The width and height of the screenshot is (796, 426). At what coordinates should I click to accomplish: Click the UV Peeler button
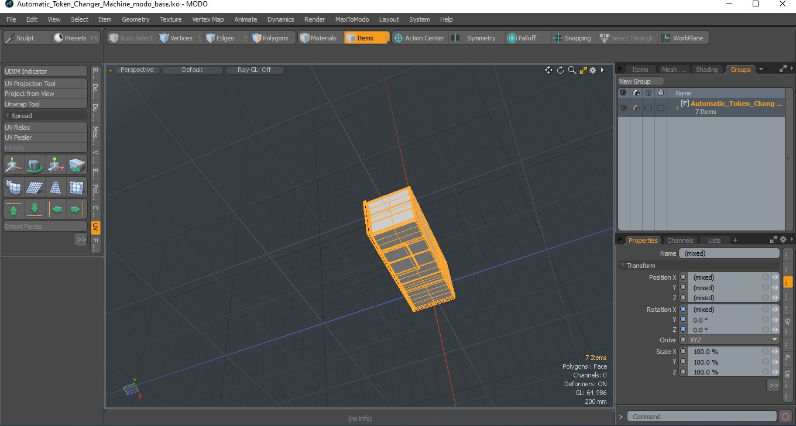45,138
